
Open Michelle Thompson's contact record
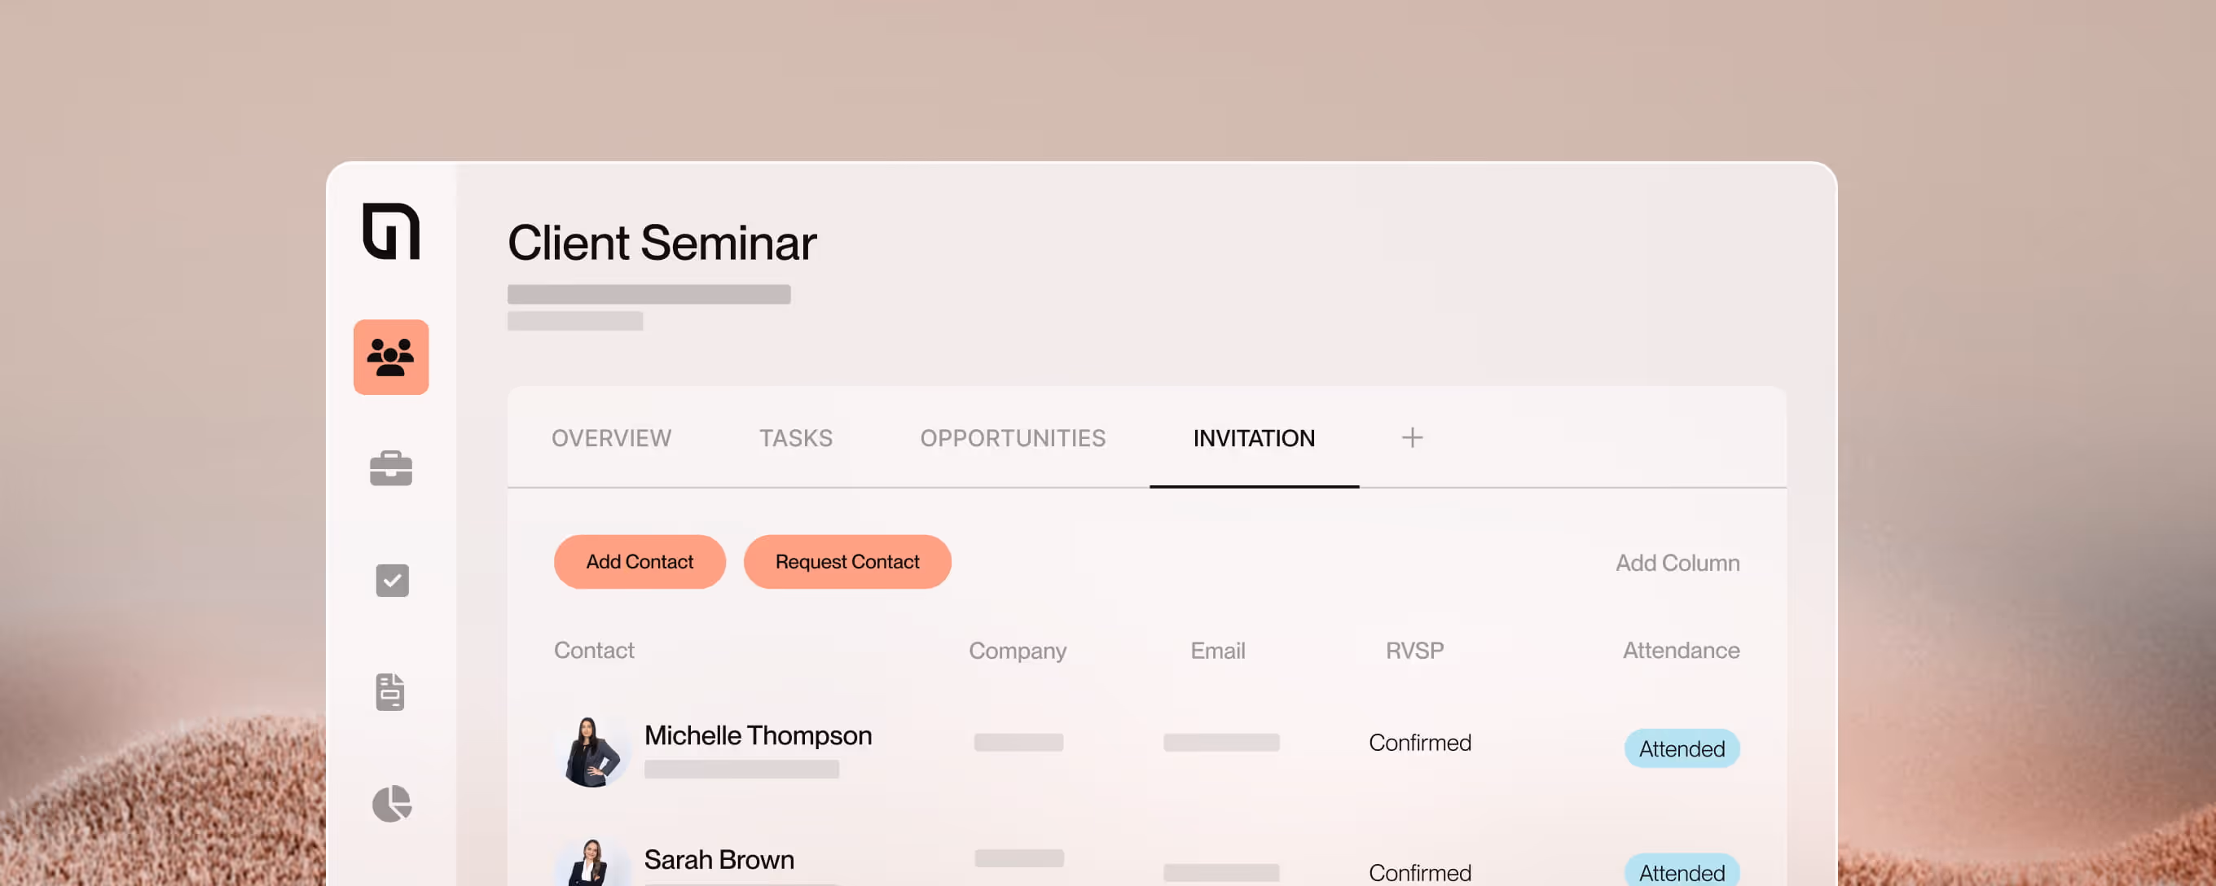(x=758, y=735)
